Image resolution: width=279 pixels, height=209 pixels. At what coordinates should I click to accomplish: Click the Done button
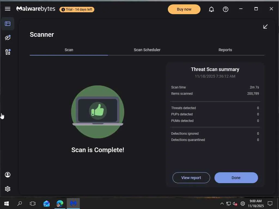(x=236, y=178)
